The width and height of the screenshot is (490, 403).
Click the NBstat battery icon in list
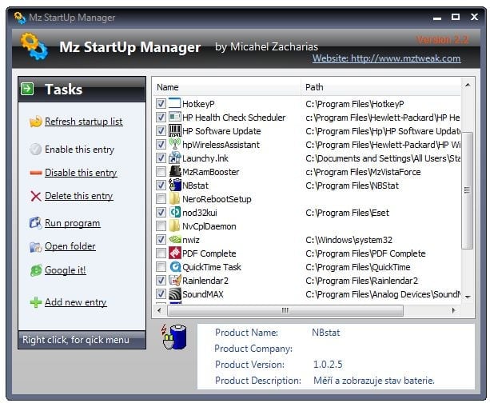pos(175,185)
